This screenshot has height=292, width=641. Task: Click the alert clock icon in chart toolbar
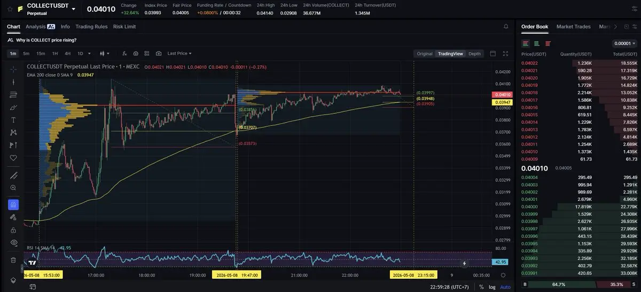pyautogui.click(x=136, y=53)
